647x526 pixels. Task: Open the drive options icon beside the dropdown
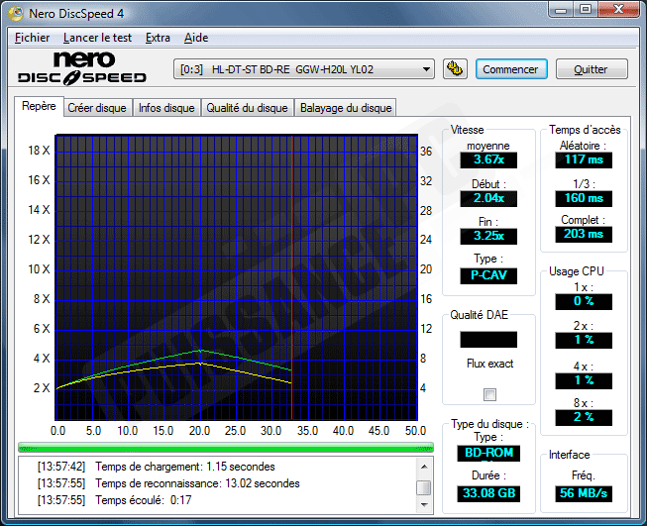pos(455,69)
